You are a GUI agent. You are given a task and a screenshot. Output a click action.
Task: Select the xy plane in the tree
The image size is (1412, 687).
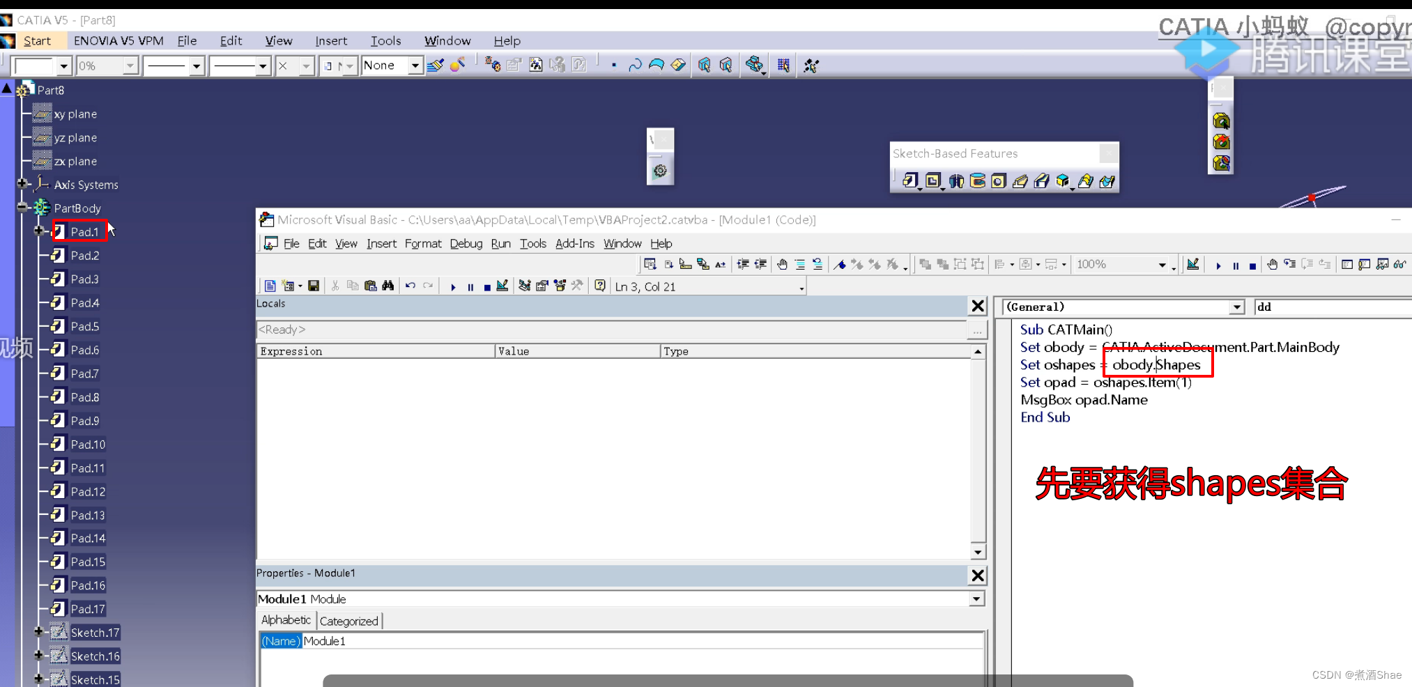pos(75,114)
